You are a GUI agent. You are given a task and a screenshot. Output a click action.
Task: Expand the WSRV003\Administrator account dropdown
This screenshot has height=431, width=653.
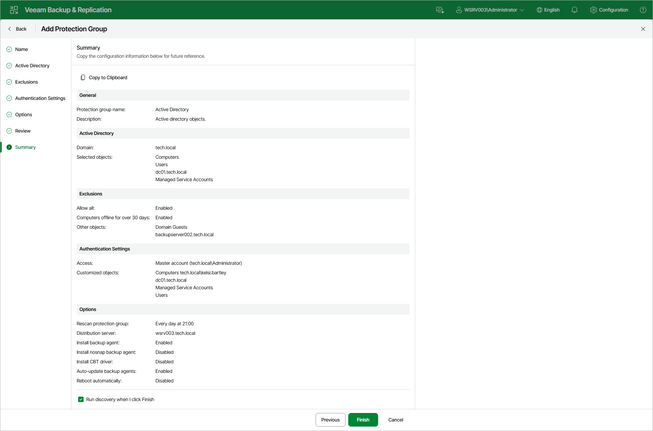(x=490, y=10)
